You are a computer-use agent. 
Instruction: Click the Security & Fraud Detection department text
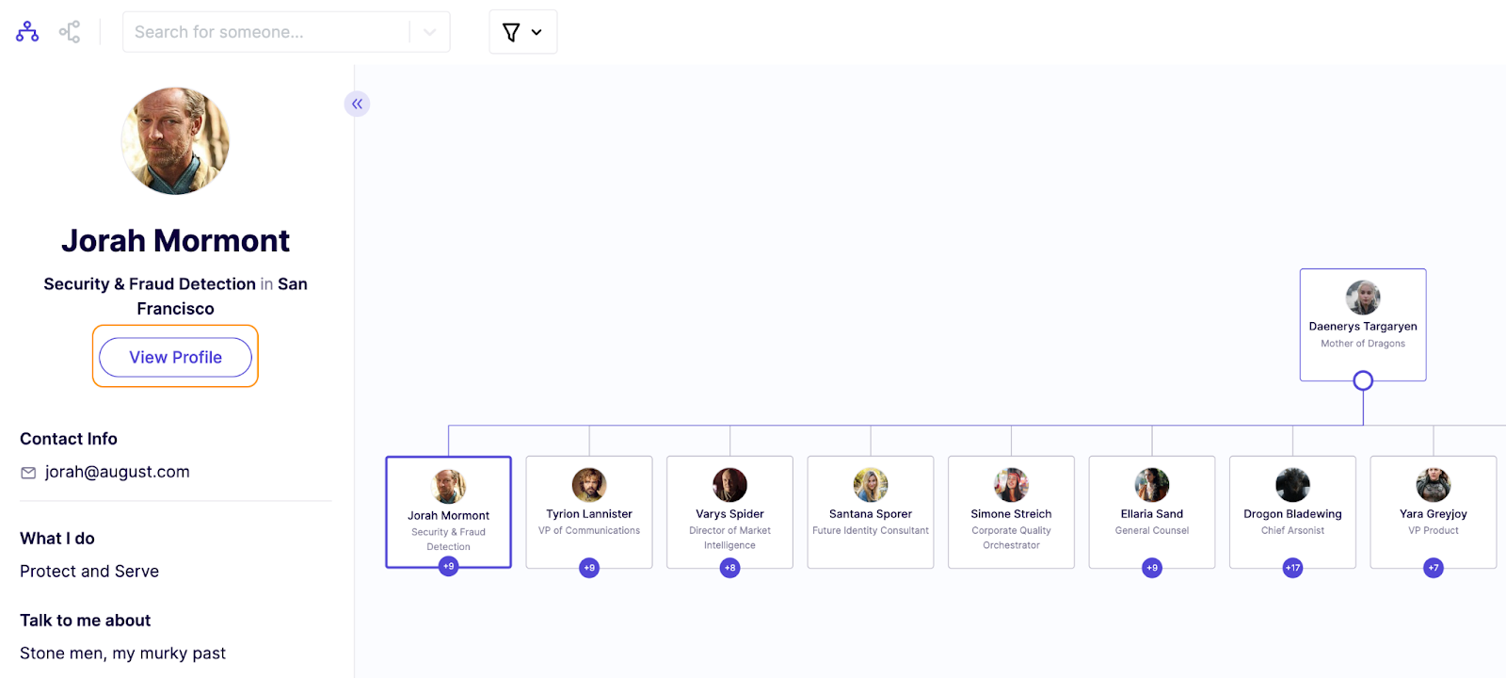(x=150, y=283)
